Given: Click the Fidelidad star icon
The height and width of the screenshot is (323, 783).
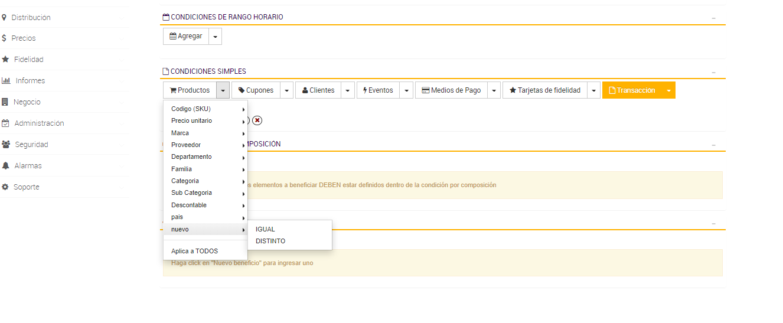Looking at the screenshot, I should click(5, 60).
